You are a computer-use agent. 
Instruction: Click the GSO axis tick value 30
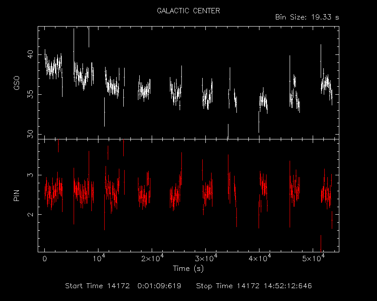pos(30,134)
